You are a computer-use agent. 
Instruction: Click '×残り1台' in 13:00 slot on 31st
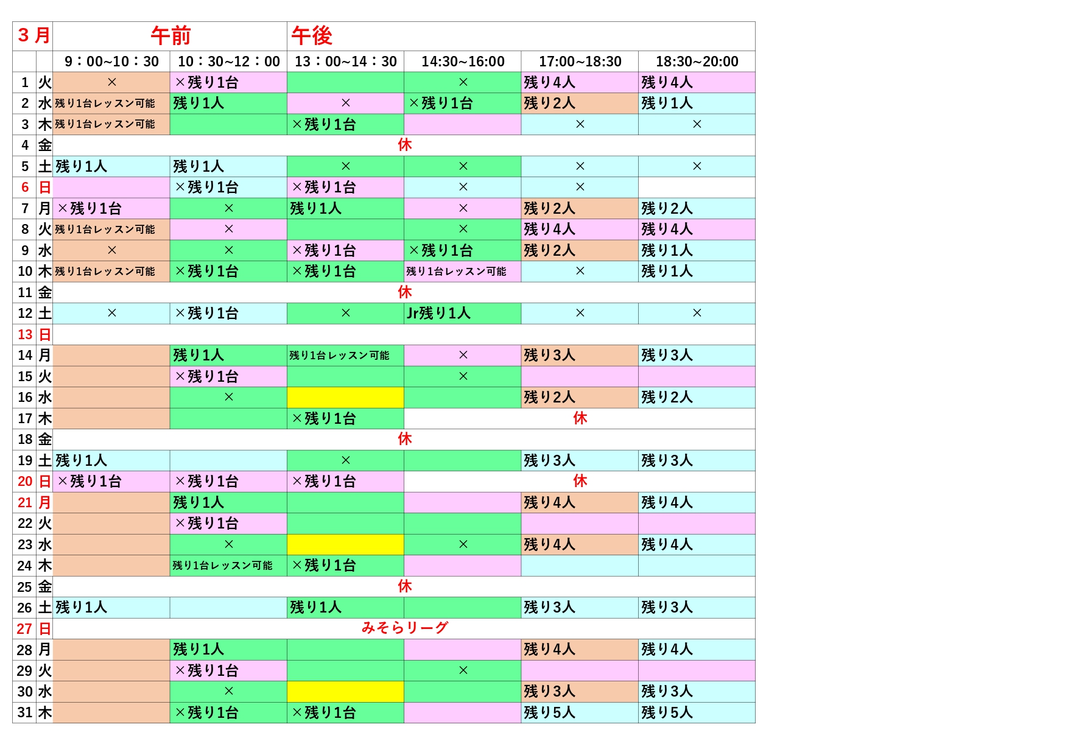point(323,712)
